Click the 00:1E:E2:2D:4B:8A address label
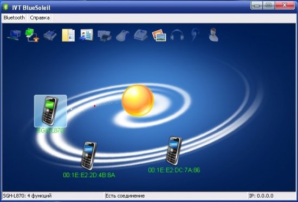Viewport: 298px width, 202px height. 89,175
